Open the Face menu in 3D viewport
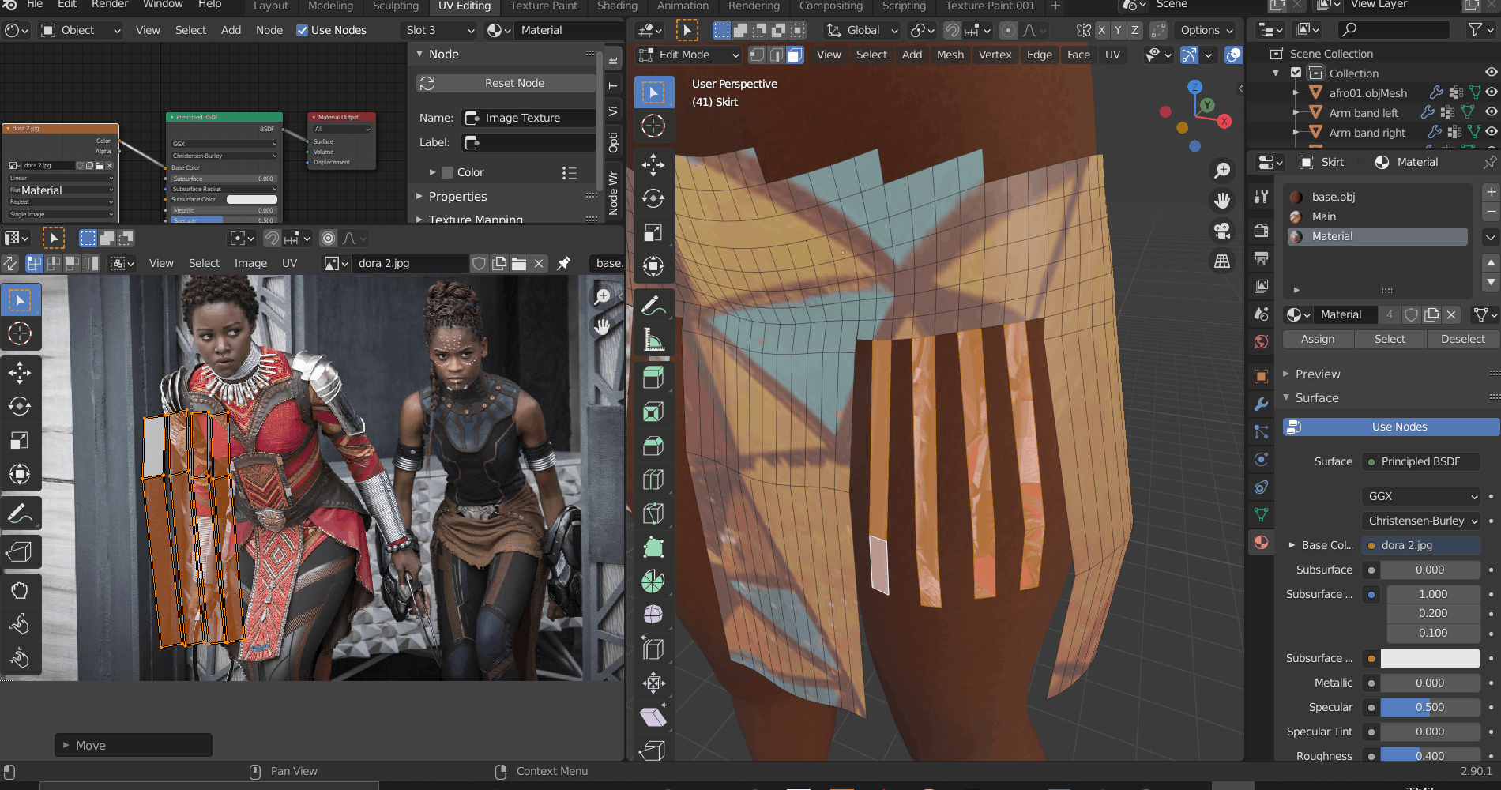Image resolution: width=1501 pixels, height=790 pixels. click(1078, 55)
